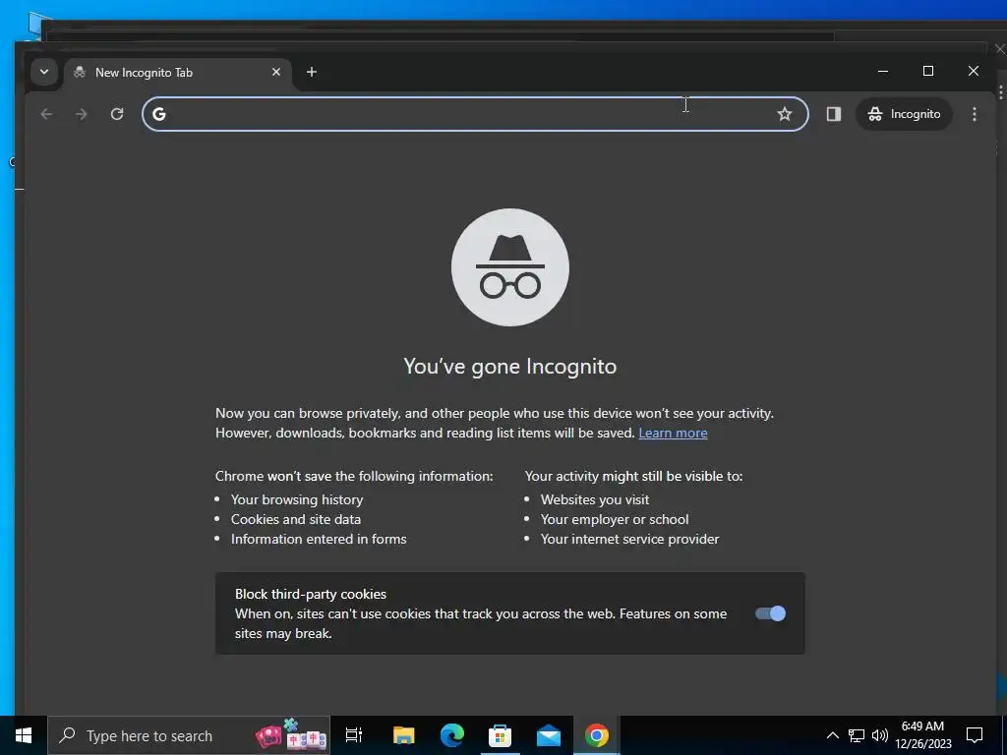
Task: Expand the tab search dropdown arrow
Action: pos(44,72)
